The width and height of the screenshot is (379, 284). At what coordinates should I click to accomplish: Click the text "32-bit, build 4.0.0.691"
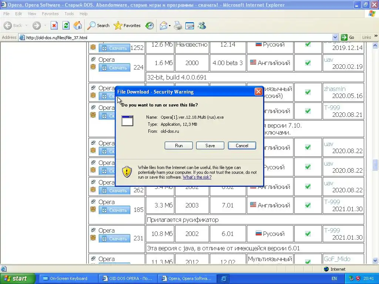click(x=177, y=77)
